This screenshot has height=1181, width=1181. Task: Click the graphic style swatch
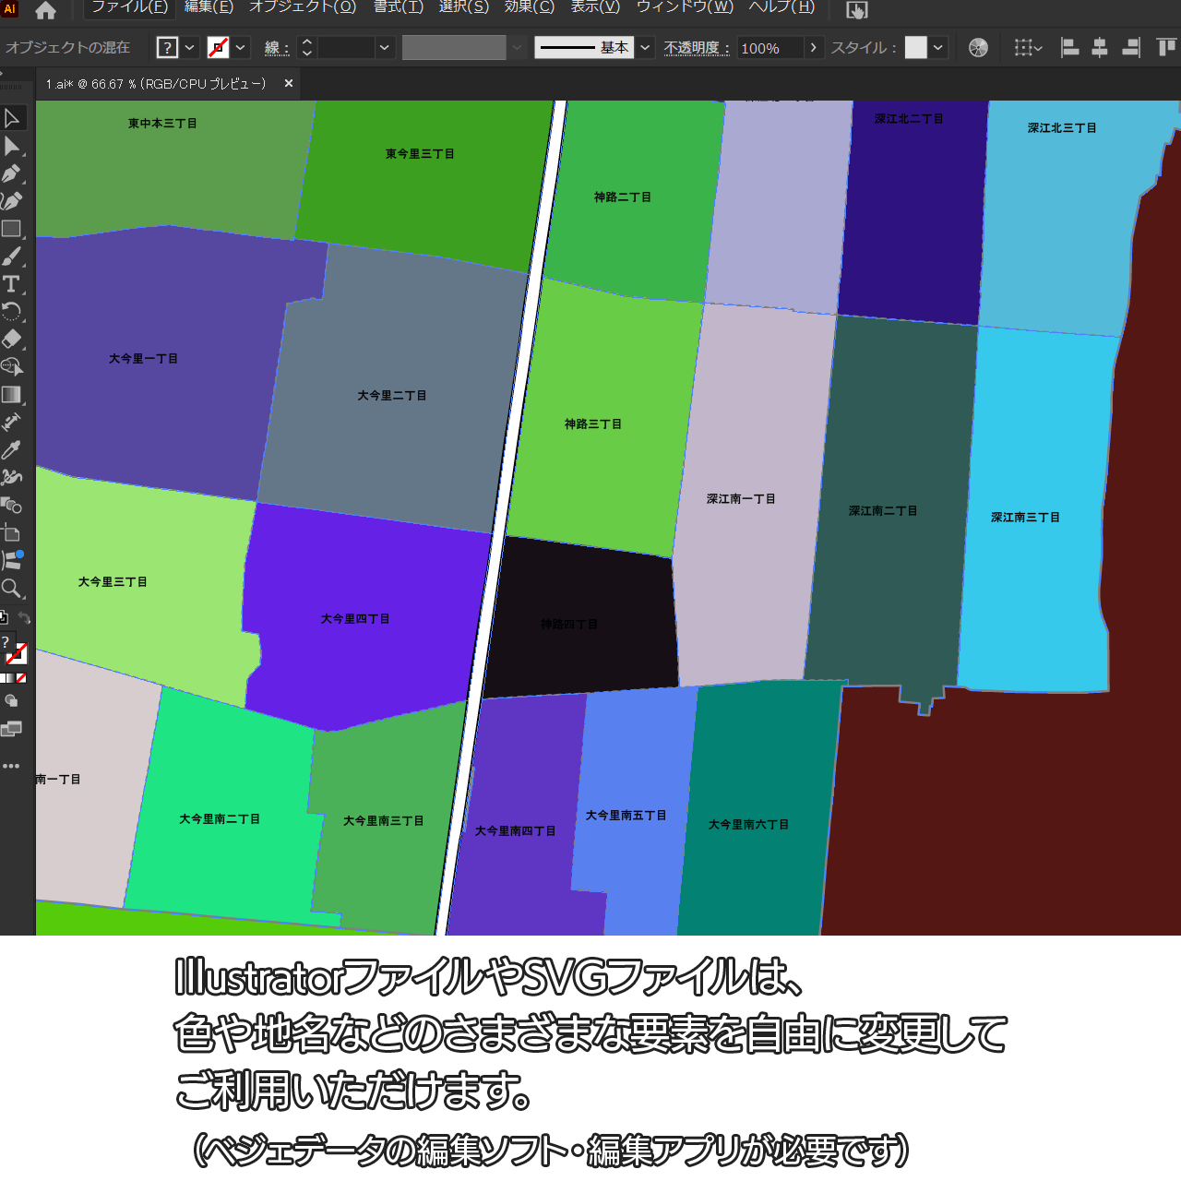coord(915,48)
